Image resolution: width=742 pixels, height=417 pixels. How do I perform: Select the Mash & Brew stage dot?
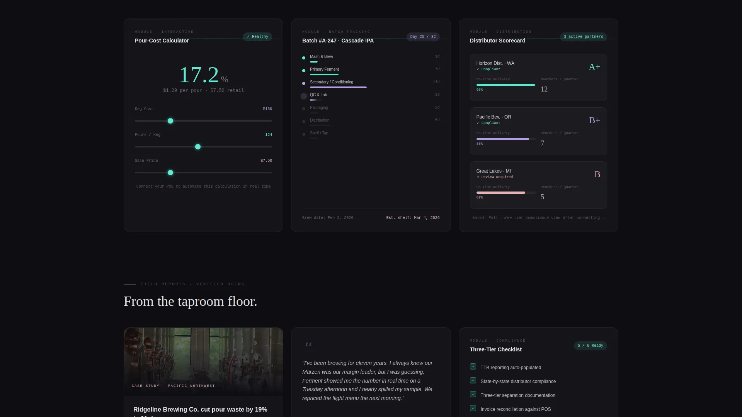pos(304,58)
